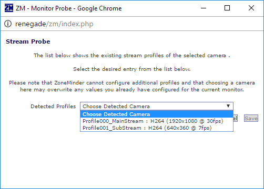View site information for the renegade address
Screen dimensions: 264x189
pos(8,24)
